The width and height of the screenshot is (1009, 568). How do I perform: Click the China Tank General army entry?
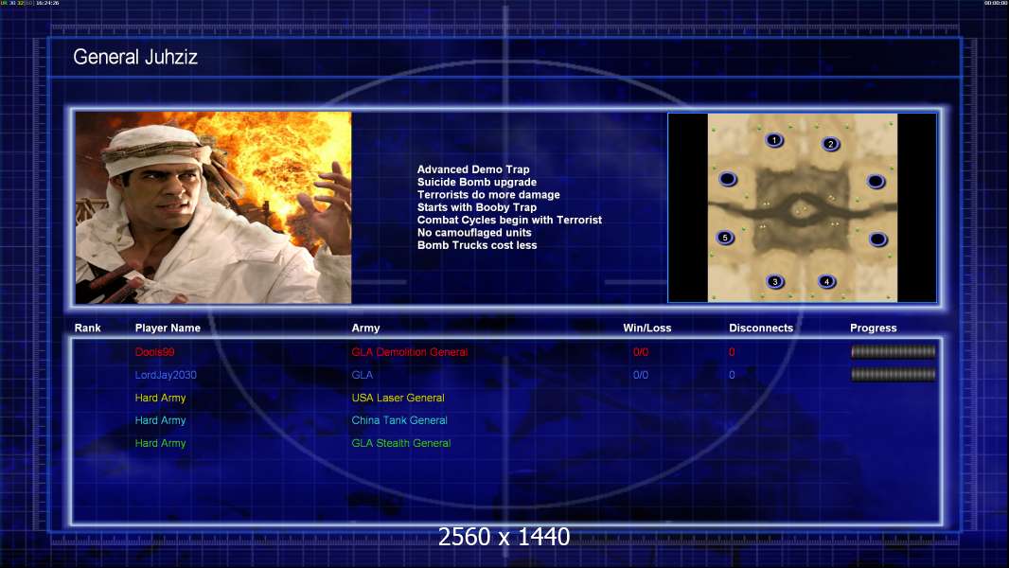pyautogui.click(x=398, y=420)
